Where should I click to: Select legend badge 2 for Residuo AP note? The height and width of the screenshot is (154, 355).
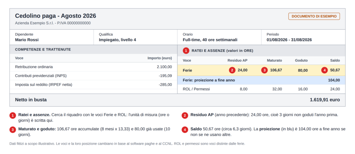tap(185, 115)
